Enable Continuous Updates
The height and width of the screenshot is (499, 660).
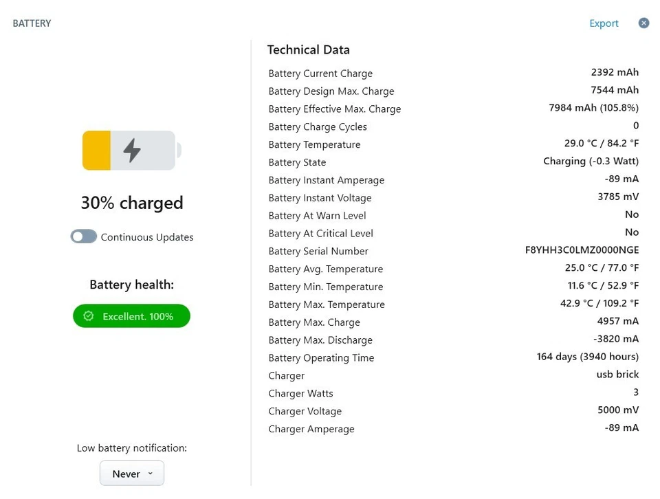click(83, 236)
